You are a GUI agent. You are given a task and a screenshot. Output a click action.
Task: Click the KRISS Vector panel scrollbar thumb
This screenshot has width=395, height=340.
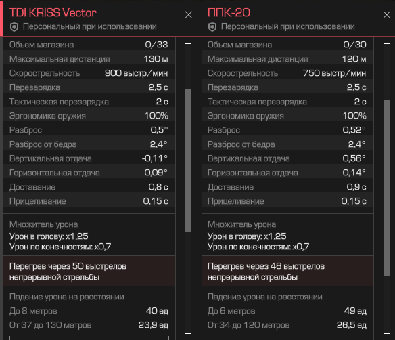pos(188,161)
